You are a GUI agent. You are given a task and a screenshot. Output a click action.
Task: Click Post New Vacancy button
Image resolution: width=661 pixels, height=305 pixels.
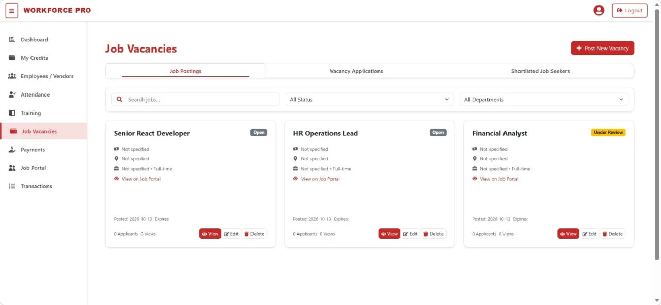point(602,48)
